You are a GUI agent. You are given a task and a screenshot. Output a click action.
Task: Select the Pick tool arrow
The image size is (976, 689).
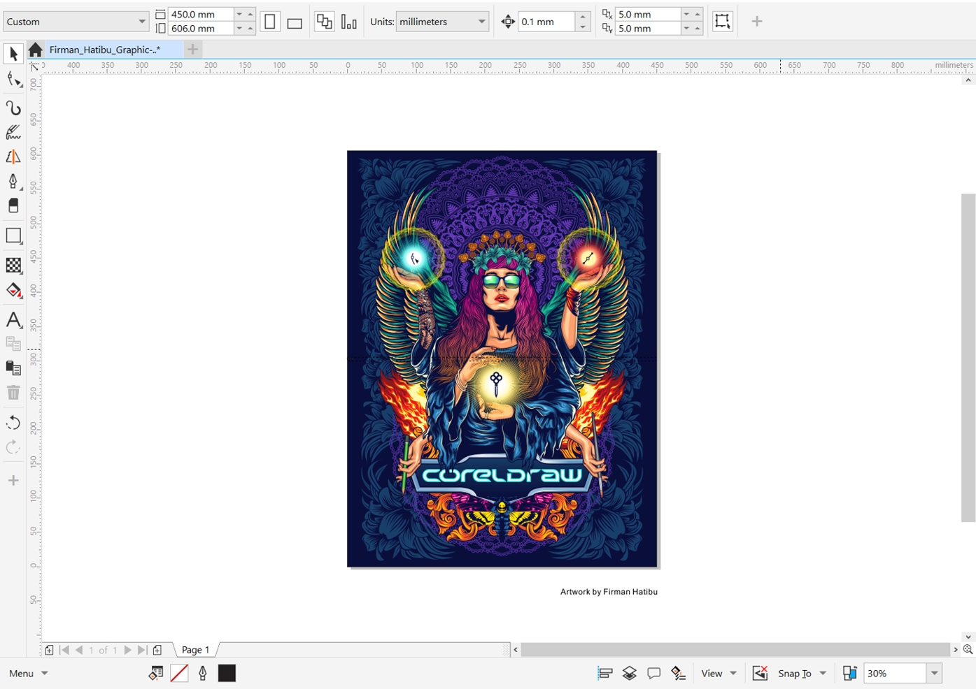point(13,54)
